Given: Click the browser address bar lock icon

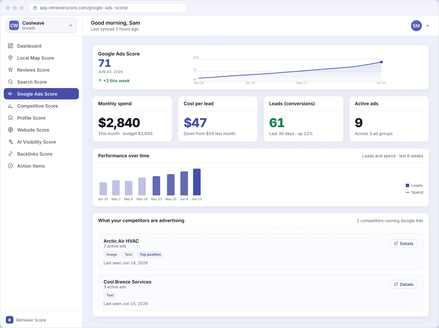Looking at the screenshot, I should tap(35, 8).
